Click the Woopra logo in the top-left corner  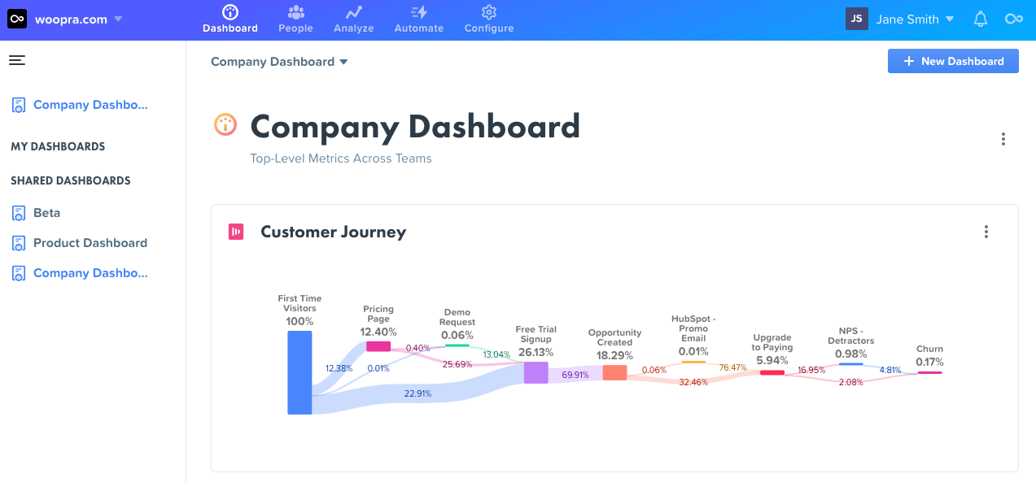click(x=16, y=18)
